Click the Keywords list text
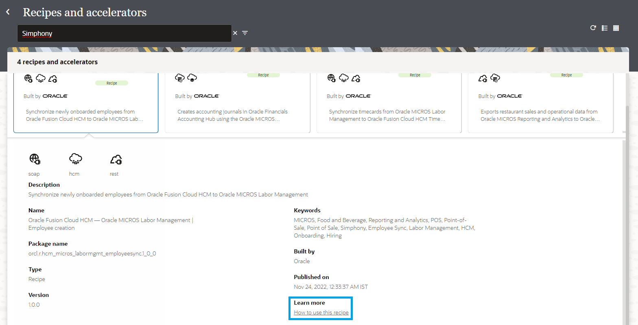The height and width of the screenshot is (325, 638). tap(385, 228)
